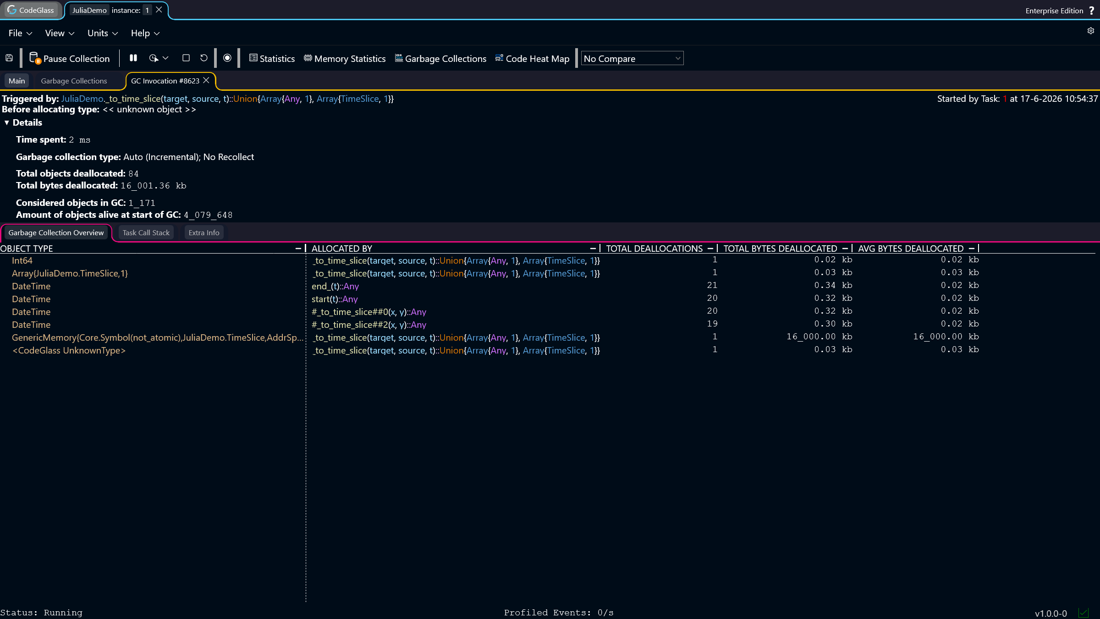
Task: Click Pause Collection button
Action: [x=70, y=59]
